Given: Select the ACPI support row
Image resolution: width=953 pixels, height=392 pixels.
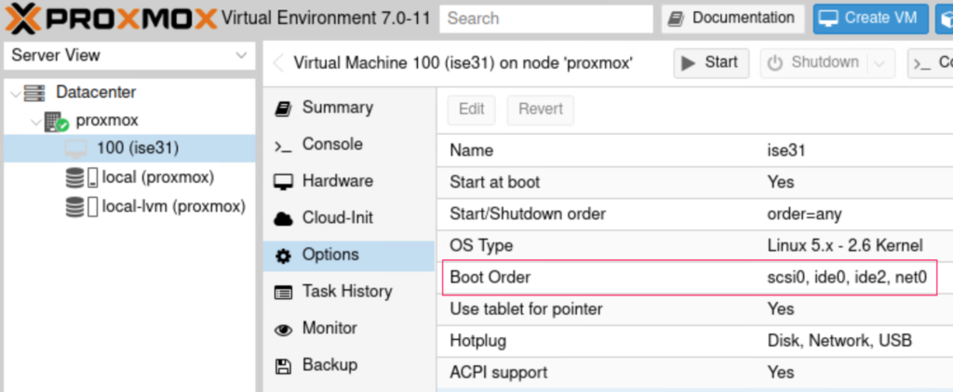Looking at the screenshot, I should [x=694, y=372].
